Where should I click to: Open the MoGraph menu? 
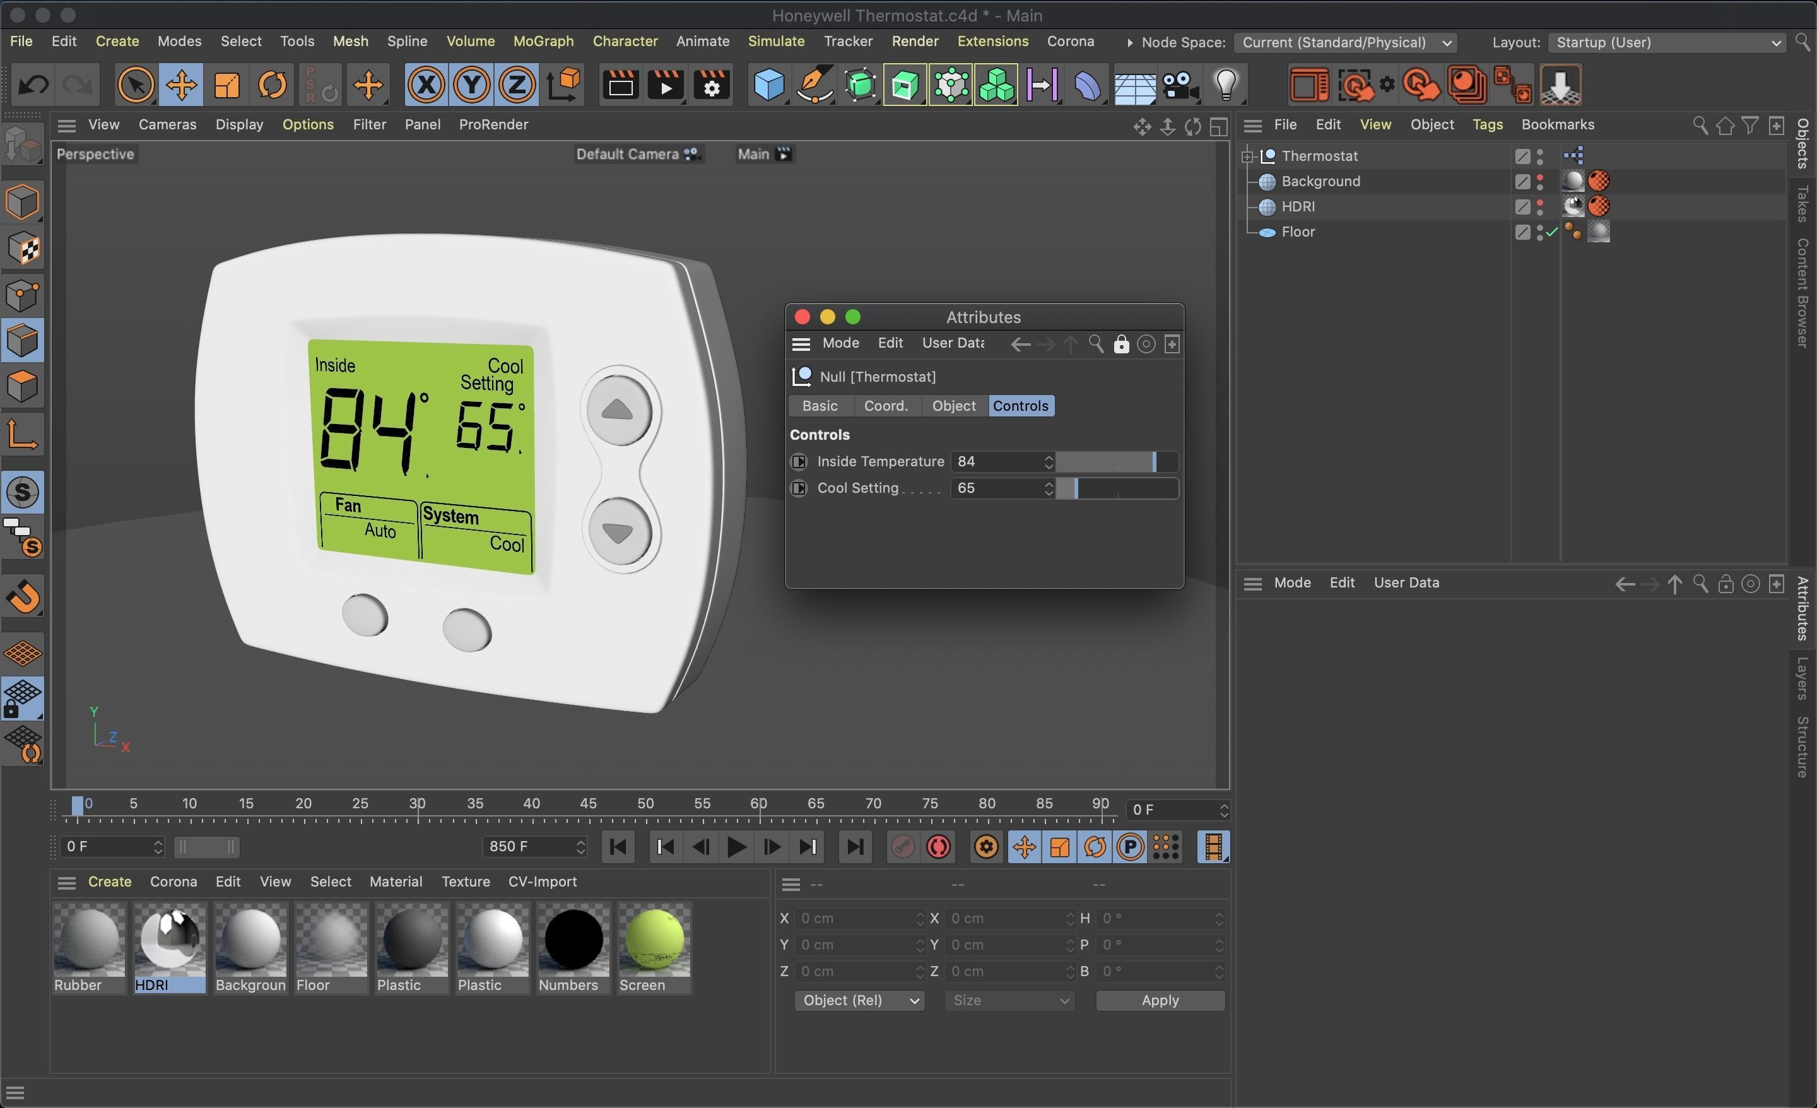coord(543,41)
